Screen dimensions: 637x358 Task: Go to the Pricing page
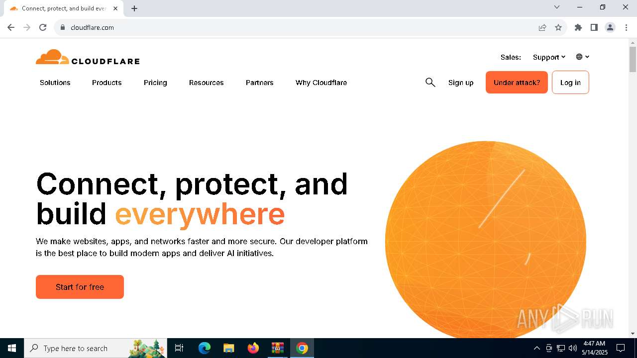pyautogui.click(x=155, y=83)
